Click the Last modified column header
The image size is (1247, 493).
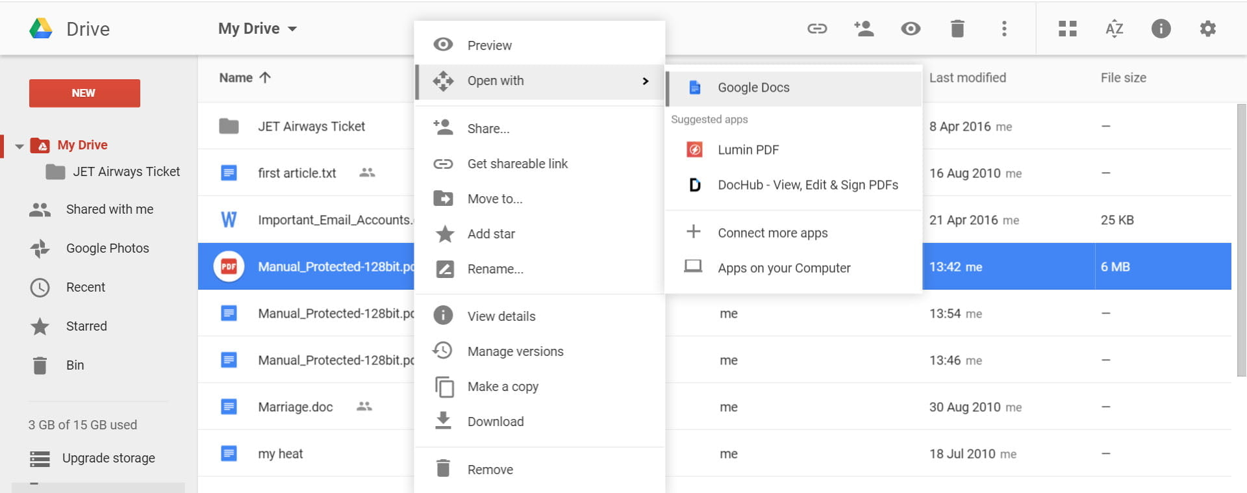point(967,77)
